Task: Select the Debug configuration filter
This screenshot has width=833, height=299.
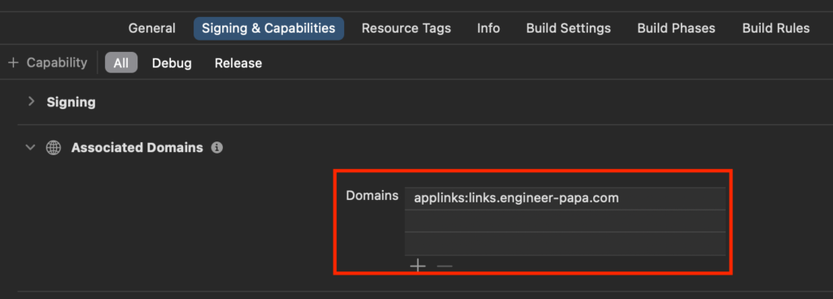Action: coord(172,63)
